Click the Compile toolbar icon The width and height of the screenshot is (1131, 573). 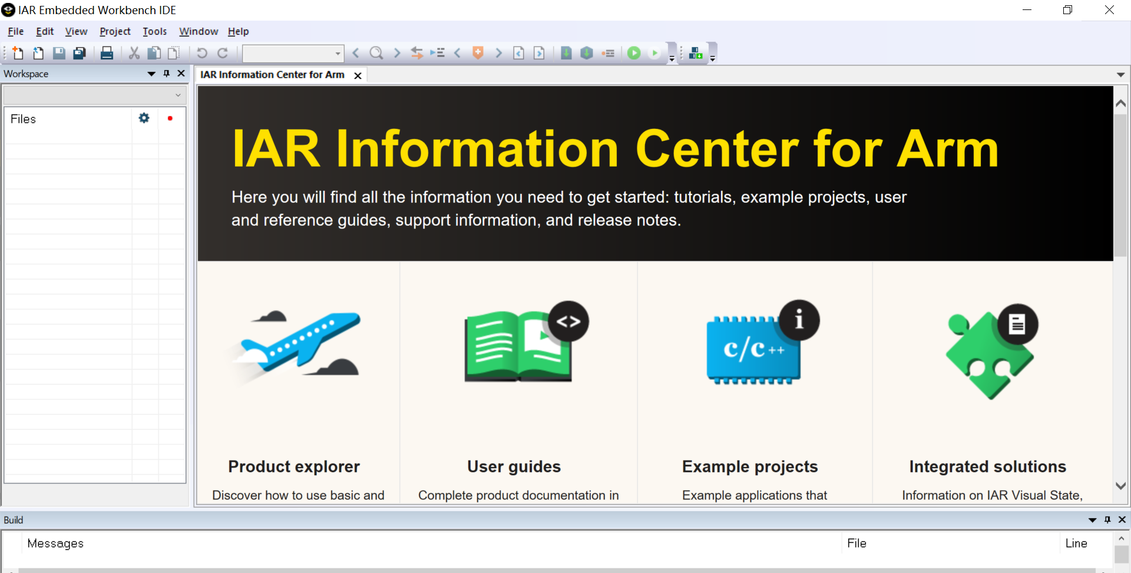pyautogui.click(x=566, y=54)
